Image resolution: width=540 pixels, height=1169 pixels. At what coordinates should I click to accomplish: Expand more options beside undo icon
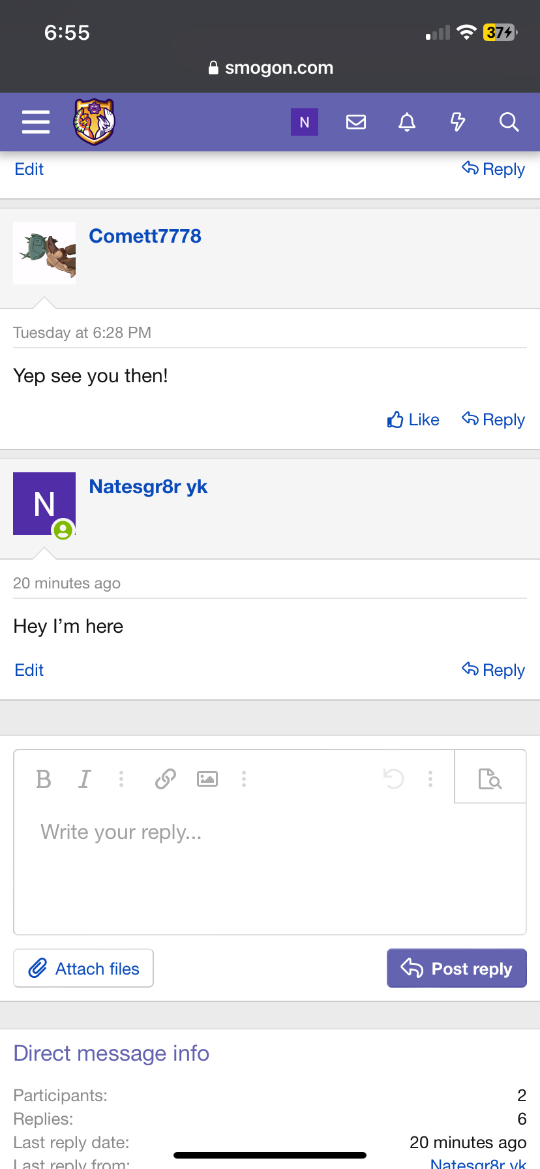tap(430, 779)
